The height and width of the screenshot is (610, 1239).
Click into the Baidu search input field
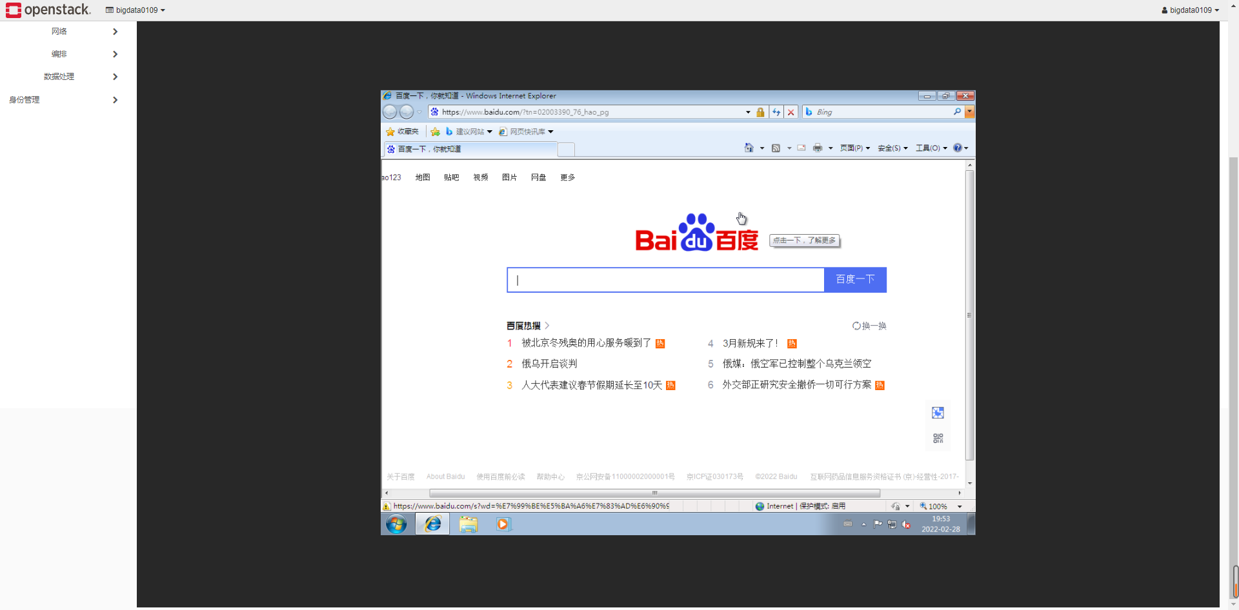[x=666, y=280]
